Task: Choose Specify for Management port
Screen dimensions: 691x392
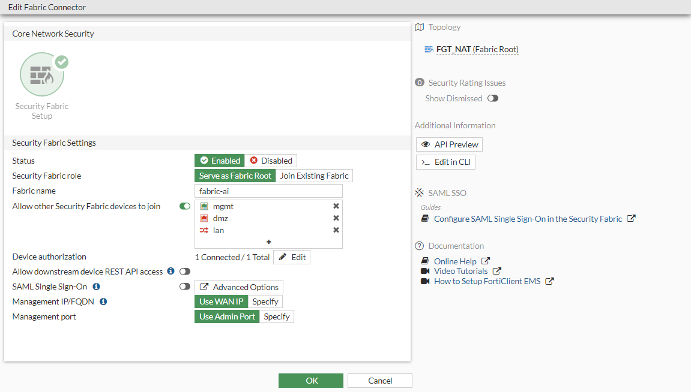Action: pos(277,316)
